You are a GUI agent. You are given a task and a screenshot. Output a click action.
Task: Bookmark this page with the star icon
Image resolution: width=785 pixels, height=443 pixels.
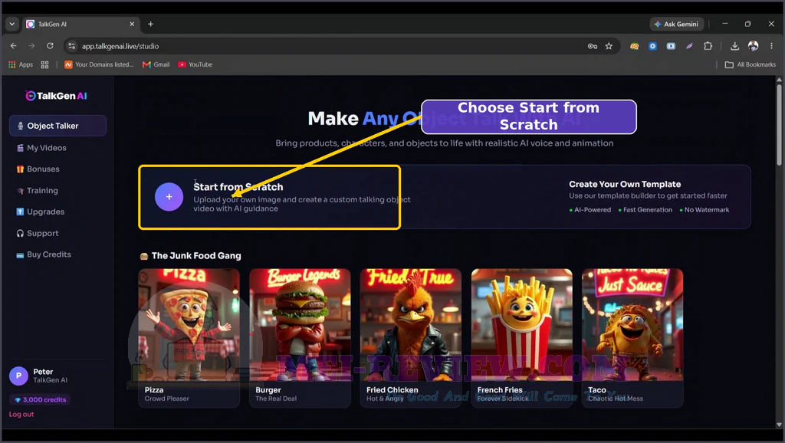609,46
